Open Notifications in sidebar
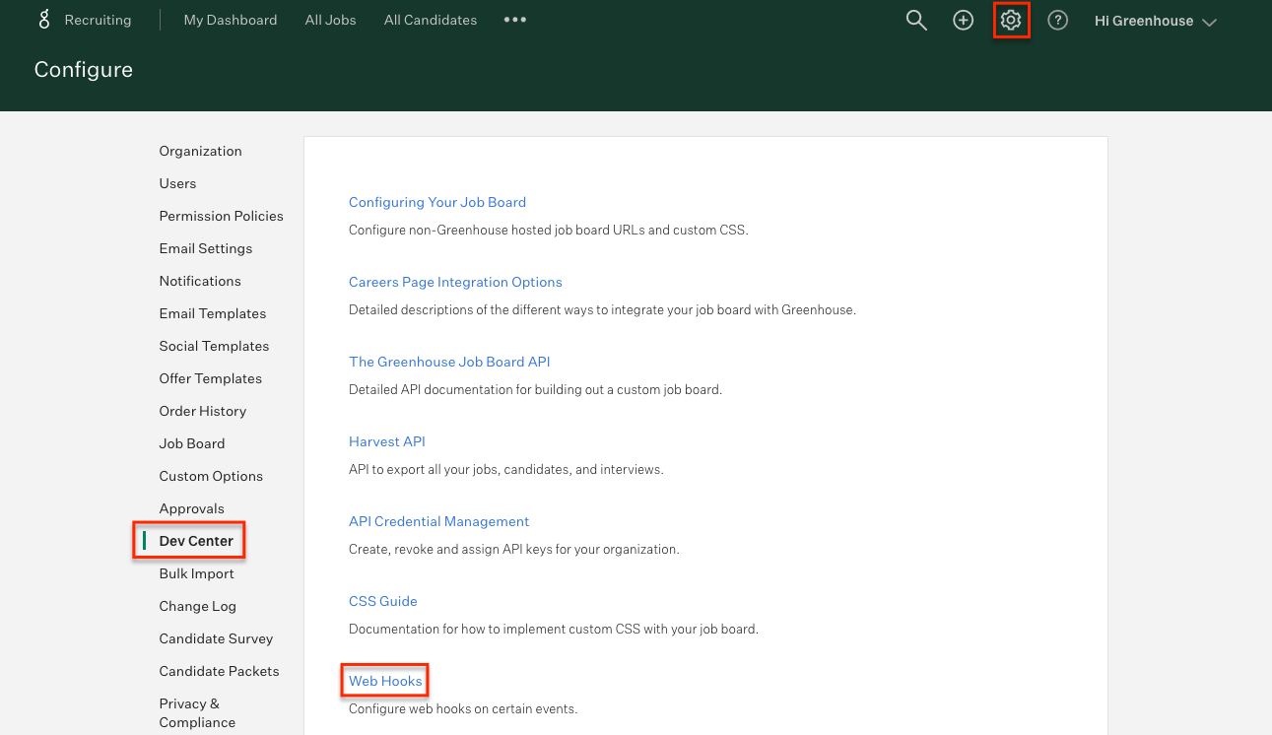Screen dimensions: 1272x735 (x=200, y=281)
